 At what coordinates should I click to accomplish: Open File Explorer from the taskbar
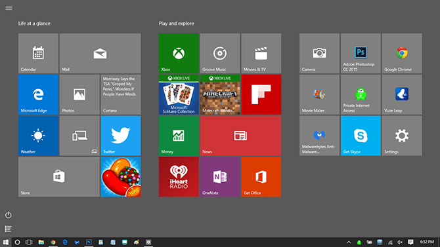tap(41, 242)
